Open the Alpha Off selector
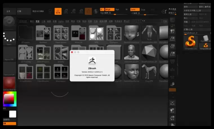The width and height of the screenshot is (214, 129). [9, 54]
